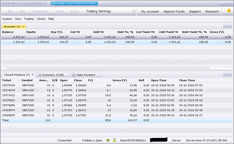Screen dimensions: 234x144
Task: Click the orange lightbulb icon
Action: click(x=229, y=11)
